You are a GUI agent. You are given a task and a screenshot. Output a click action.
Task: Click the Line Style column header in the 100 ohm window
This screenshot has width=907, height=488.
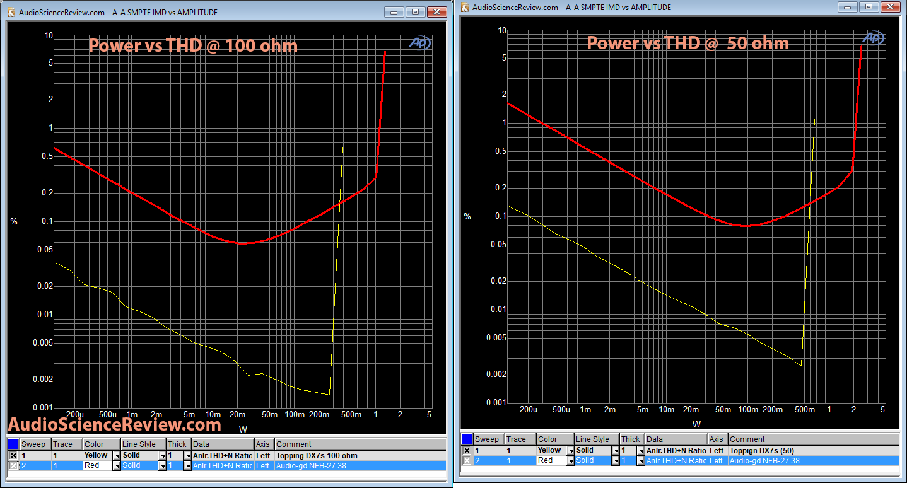click(x=143, y=444)
